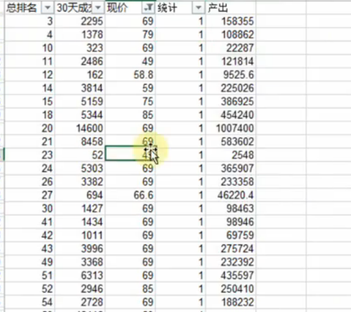
Task: Select the 产出 value 454240
Action: [x=231, y=115]
